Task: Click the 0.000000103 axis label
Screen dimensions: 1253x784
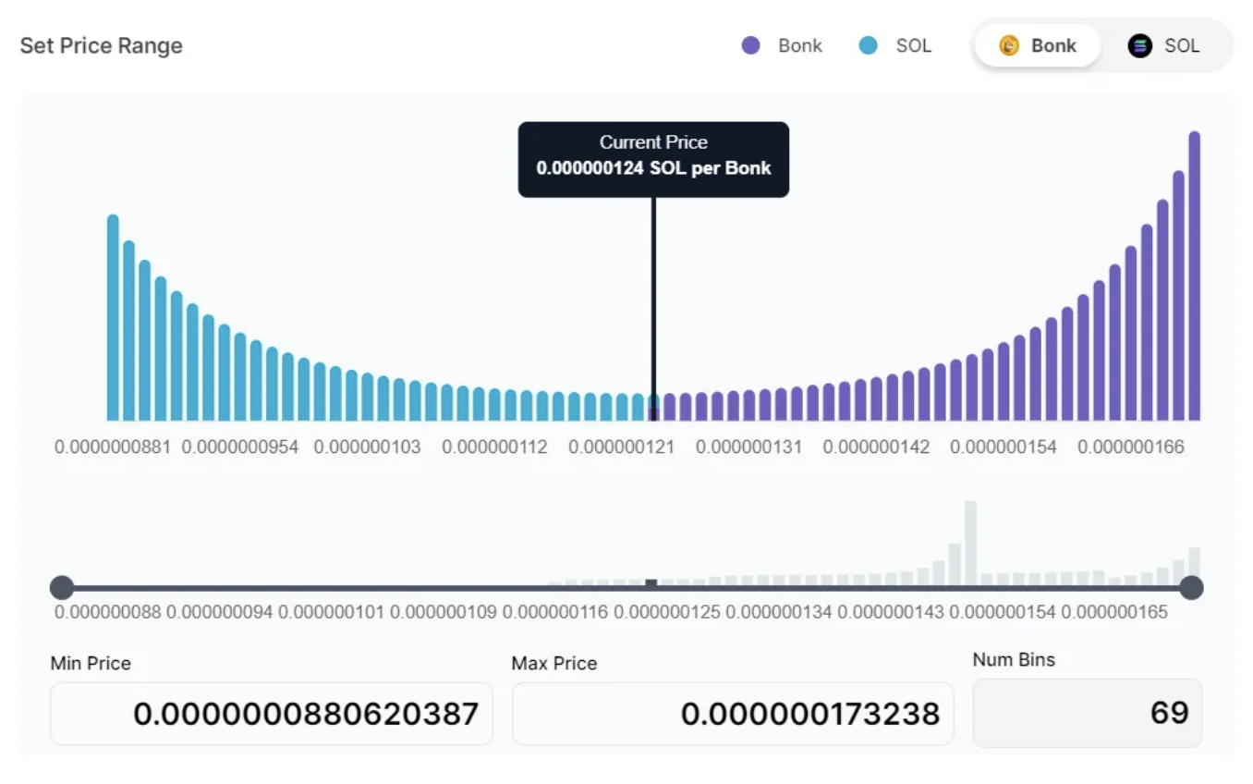Action: [367, 447]
